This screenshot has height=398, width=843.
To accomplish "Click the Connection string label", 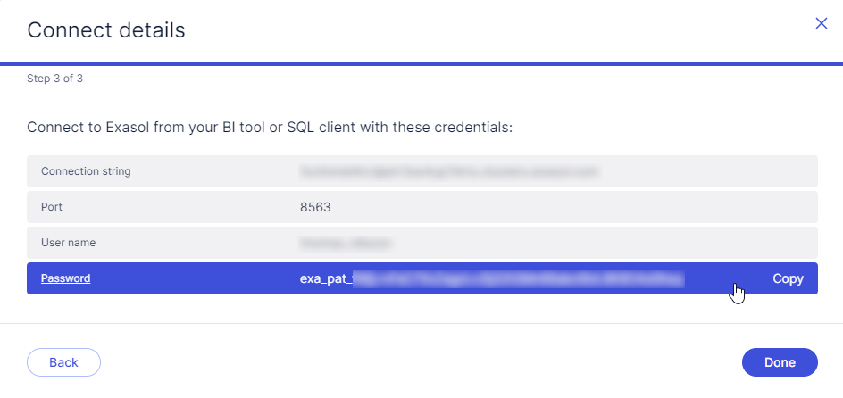I will [x=86, y=170].
